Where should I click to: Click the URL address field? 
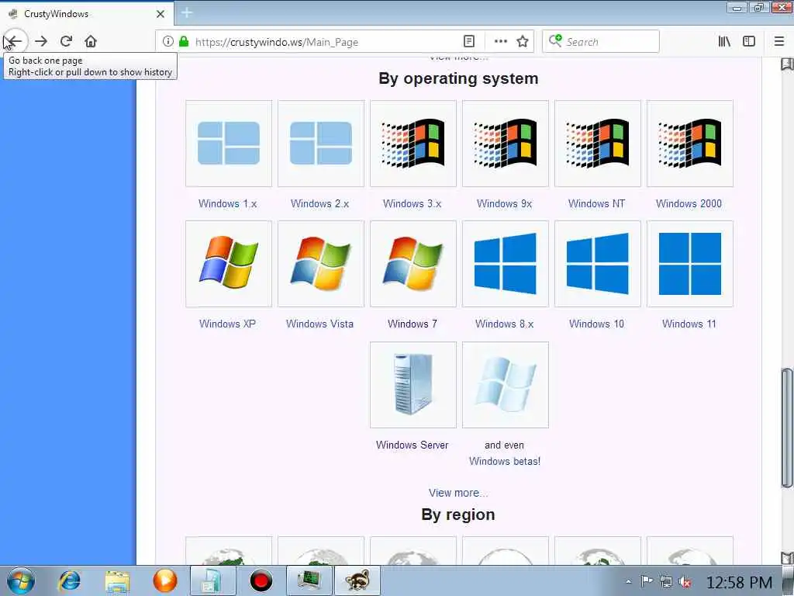(324, 42)
